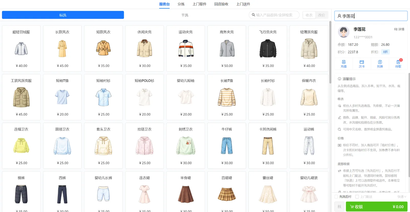Click the green 收银 checkout button
Image resolution: width=410 pixels, height=212 pixels.
[x=376, y=207]
